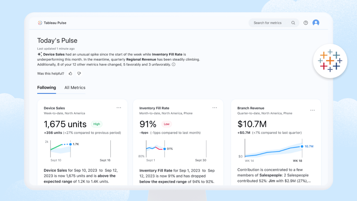
Task: Open the bolded Device Sales link in summary
Action: pyautogui.click(x=54, y=54)
